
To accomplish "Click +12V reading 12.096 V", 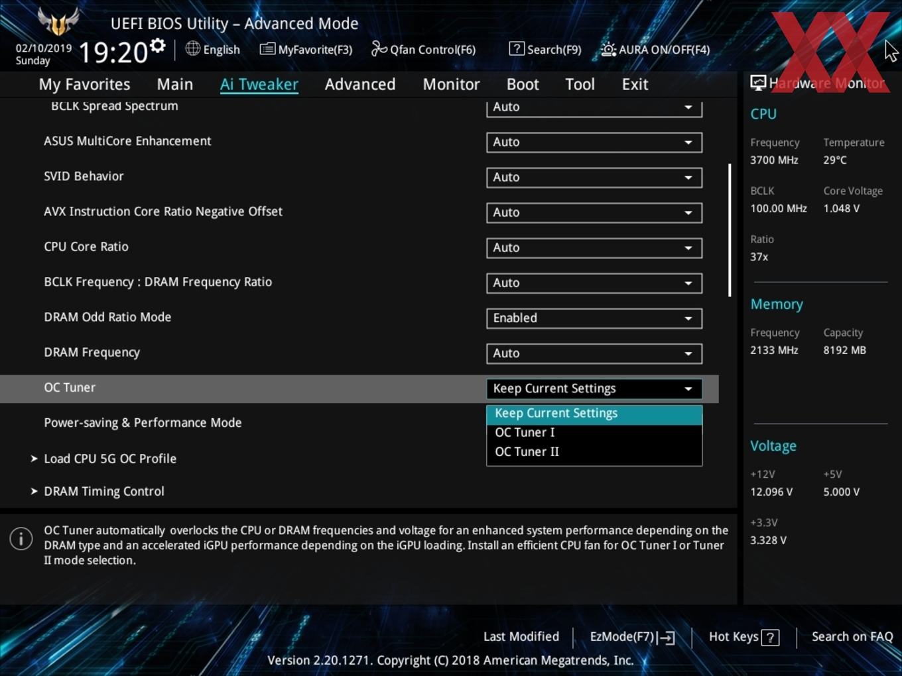I will coord(771,492).
